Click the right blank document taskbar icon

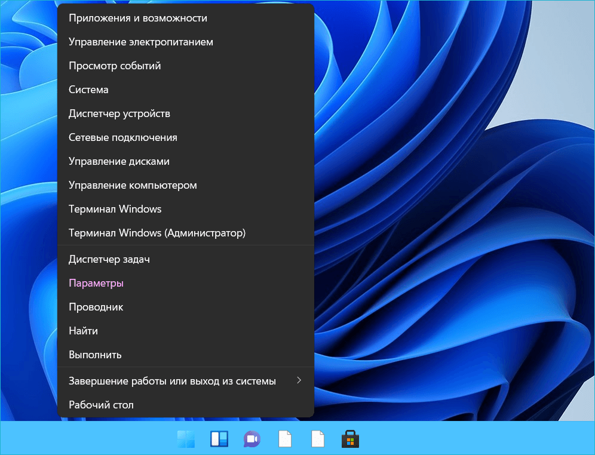318,439
